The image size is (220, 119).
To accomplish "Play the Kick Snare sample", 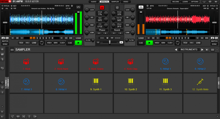I will coord(96,63).
